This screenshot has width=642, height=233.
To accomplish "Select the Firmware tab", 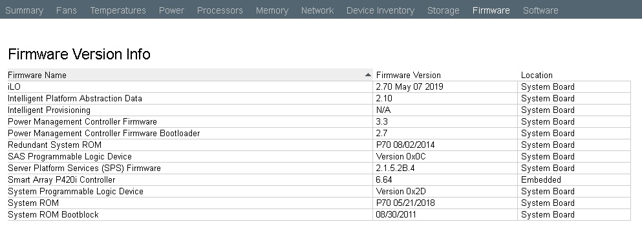I will point(491,10).
